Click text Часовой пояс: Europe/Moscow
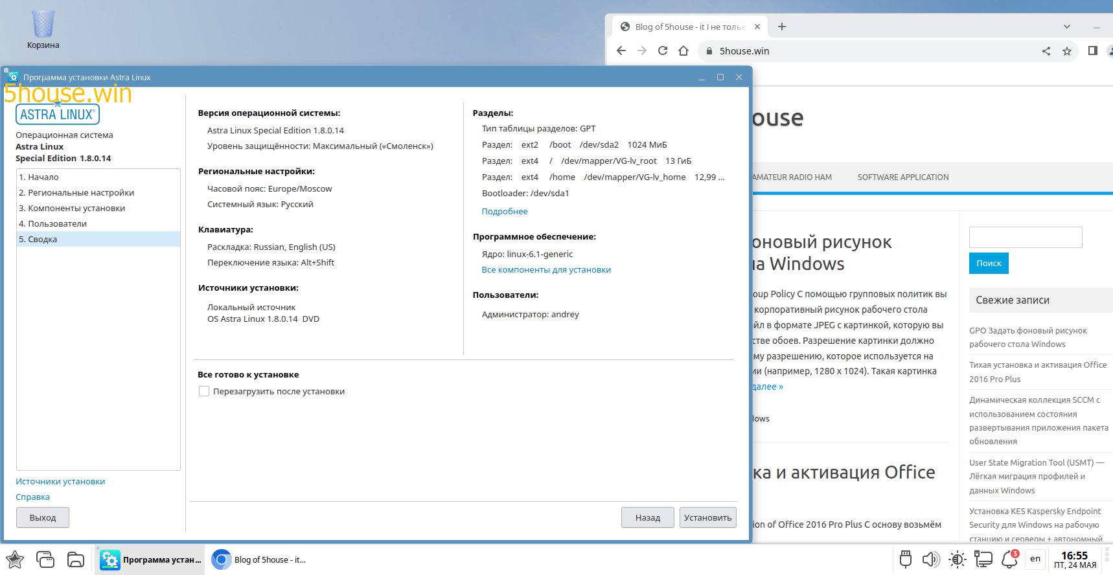Viewport: 1113px width, 575px height. [x=270, y=189]
